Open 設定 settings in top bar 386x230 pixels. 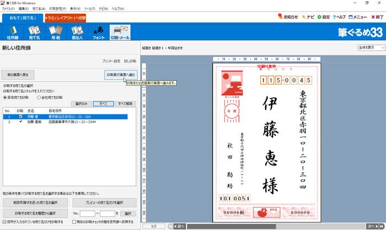click(323, 17)
